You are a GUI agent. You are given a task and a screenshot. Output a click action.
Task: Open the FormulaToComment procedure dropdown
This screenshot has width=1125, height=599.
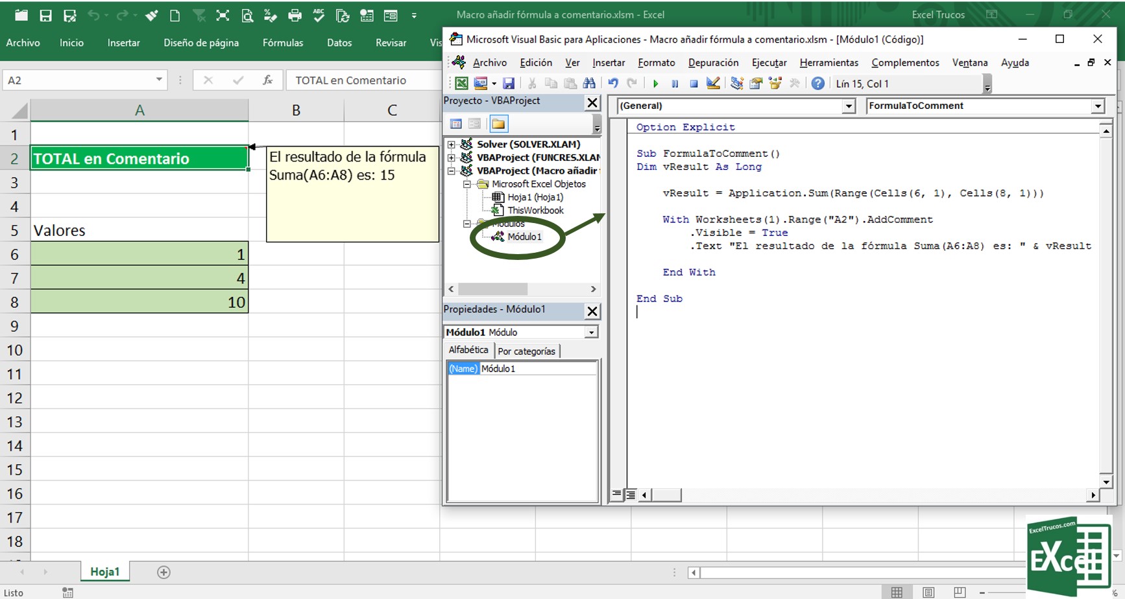click(1097, 106)
